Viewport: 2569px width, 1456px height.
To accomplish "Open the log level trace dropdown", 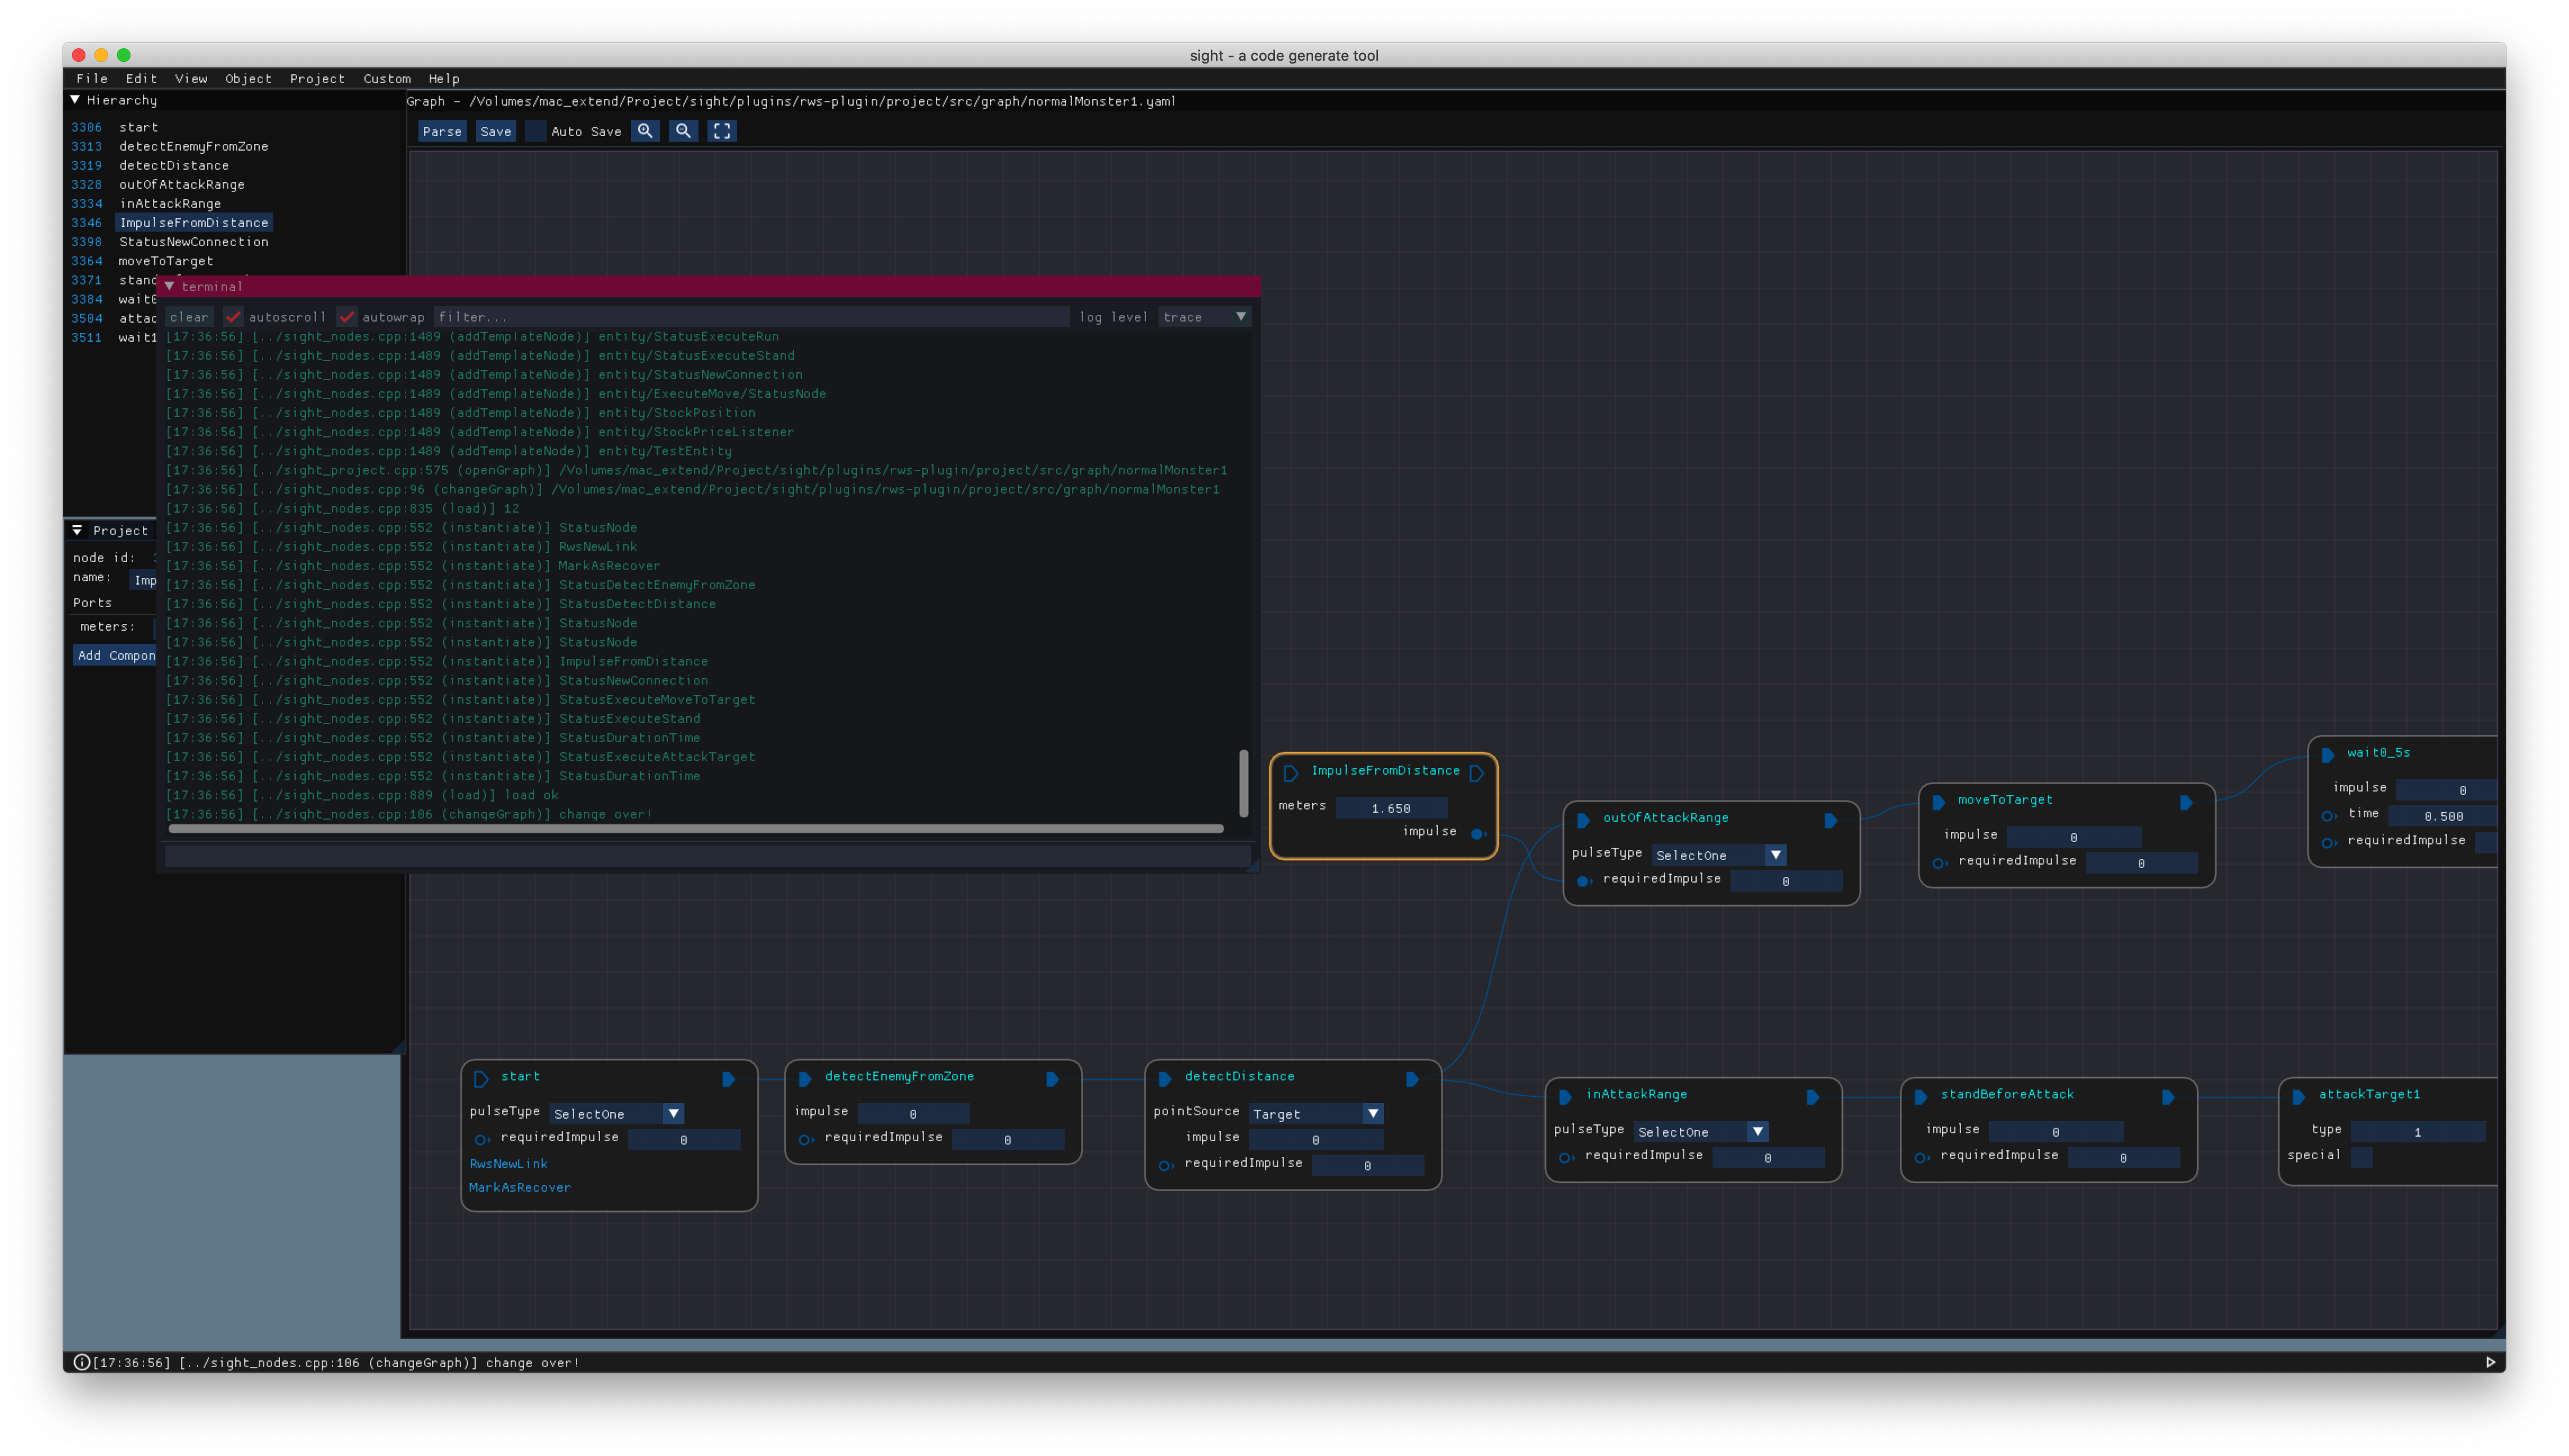I will [x=1204, y=317].
